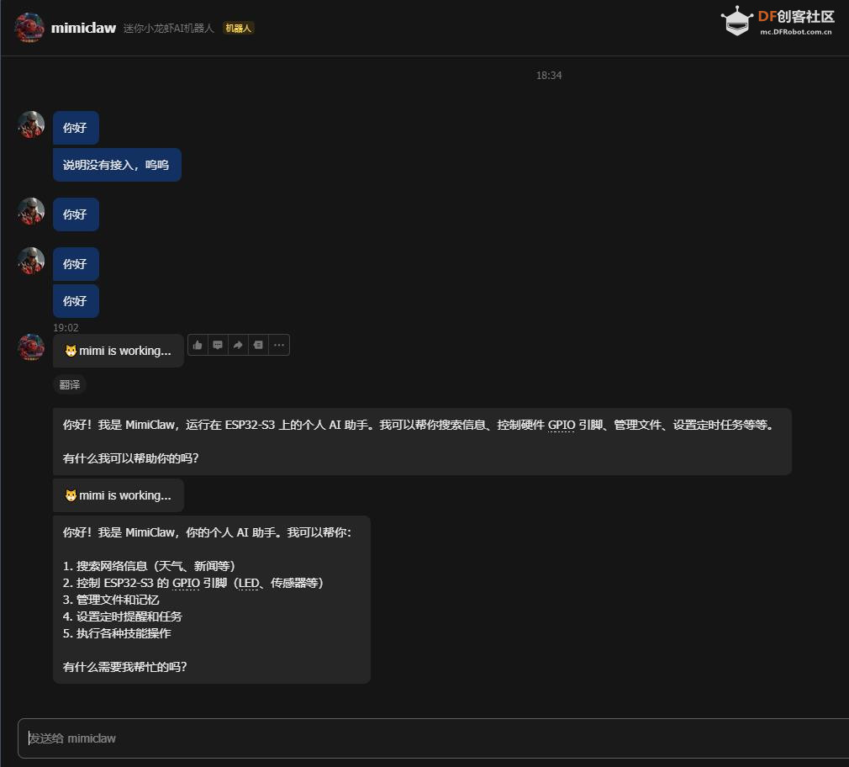Open the more options menu on the message
The height and width of the screenshot is (767, 849).
click(x=278, y=345)
